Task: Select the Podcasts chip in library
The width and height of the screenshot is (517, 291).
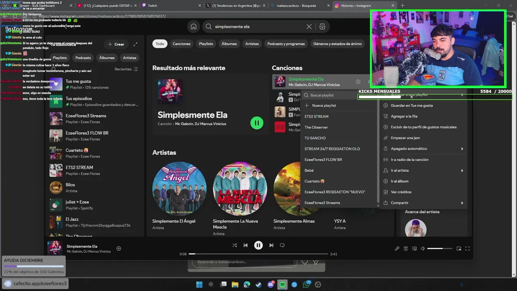Action: 83,58
